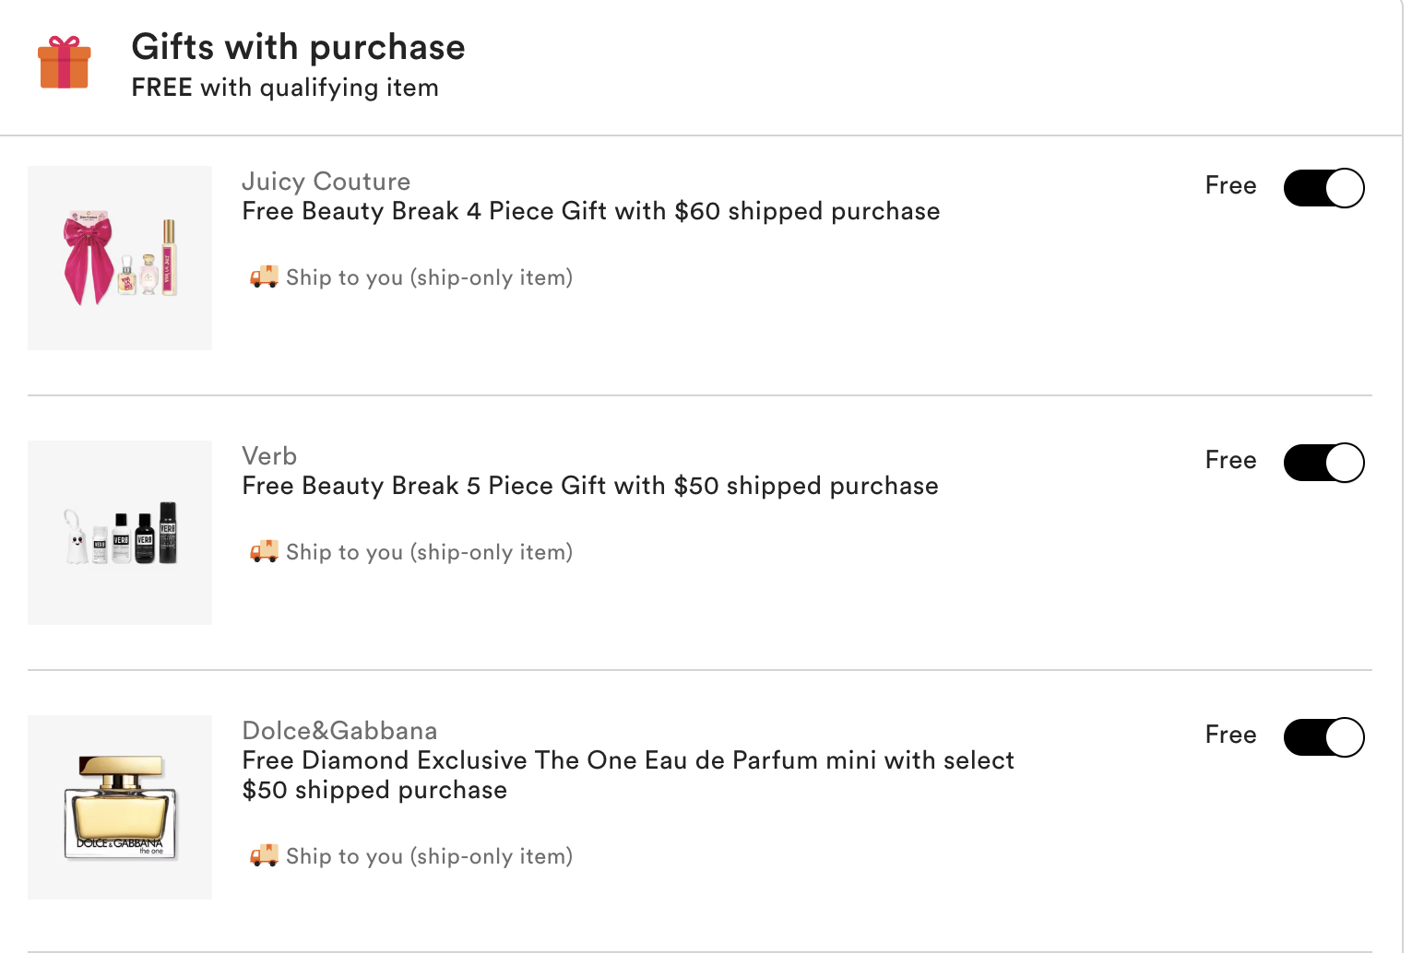Viewport: 1424px width, 953px height.
Task: Toggle off the Verb free gift
Action: [x=1323, y=463]
